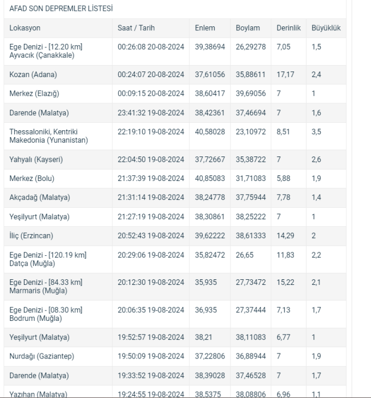The width and height of the screenshot is (371, 398).
Task: Click the time 20:52:43 19-08-2024
Action: click(x=151, y=236)
